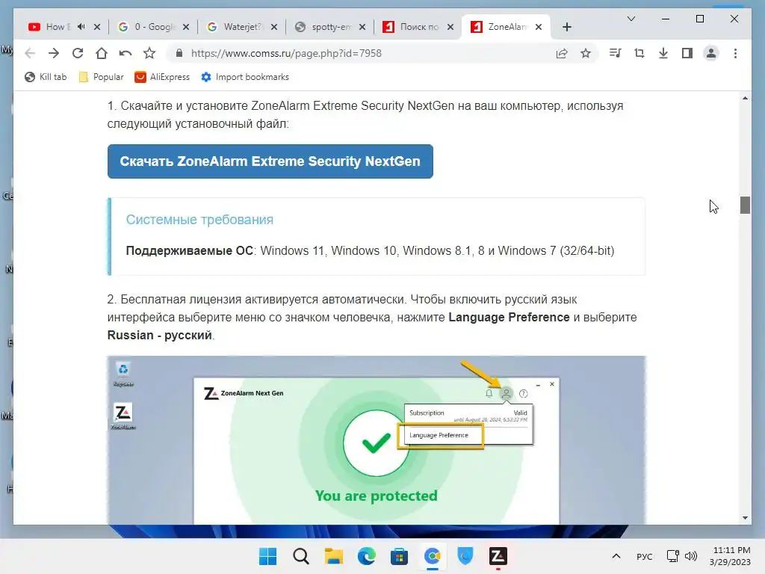
Task: Open the media control playlist icon
Action: (616, 53)
